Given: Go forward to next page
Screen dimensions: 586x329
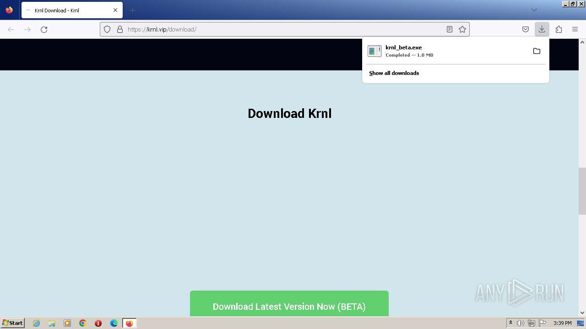Looking at the screenshot, I should coord(27,29).
